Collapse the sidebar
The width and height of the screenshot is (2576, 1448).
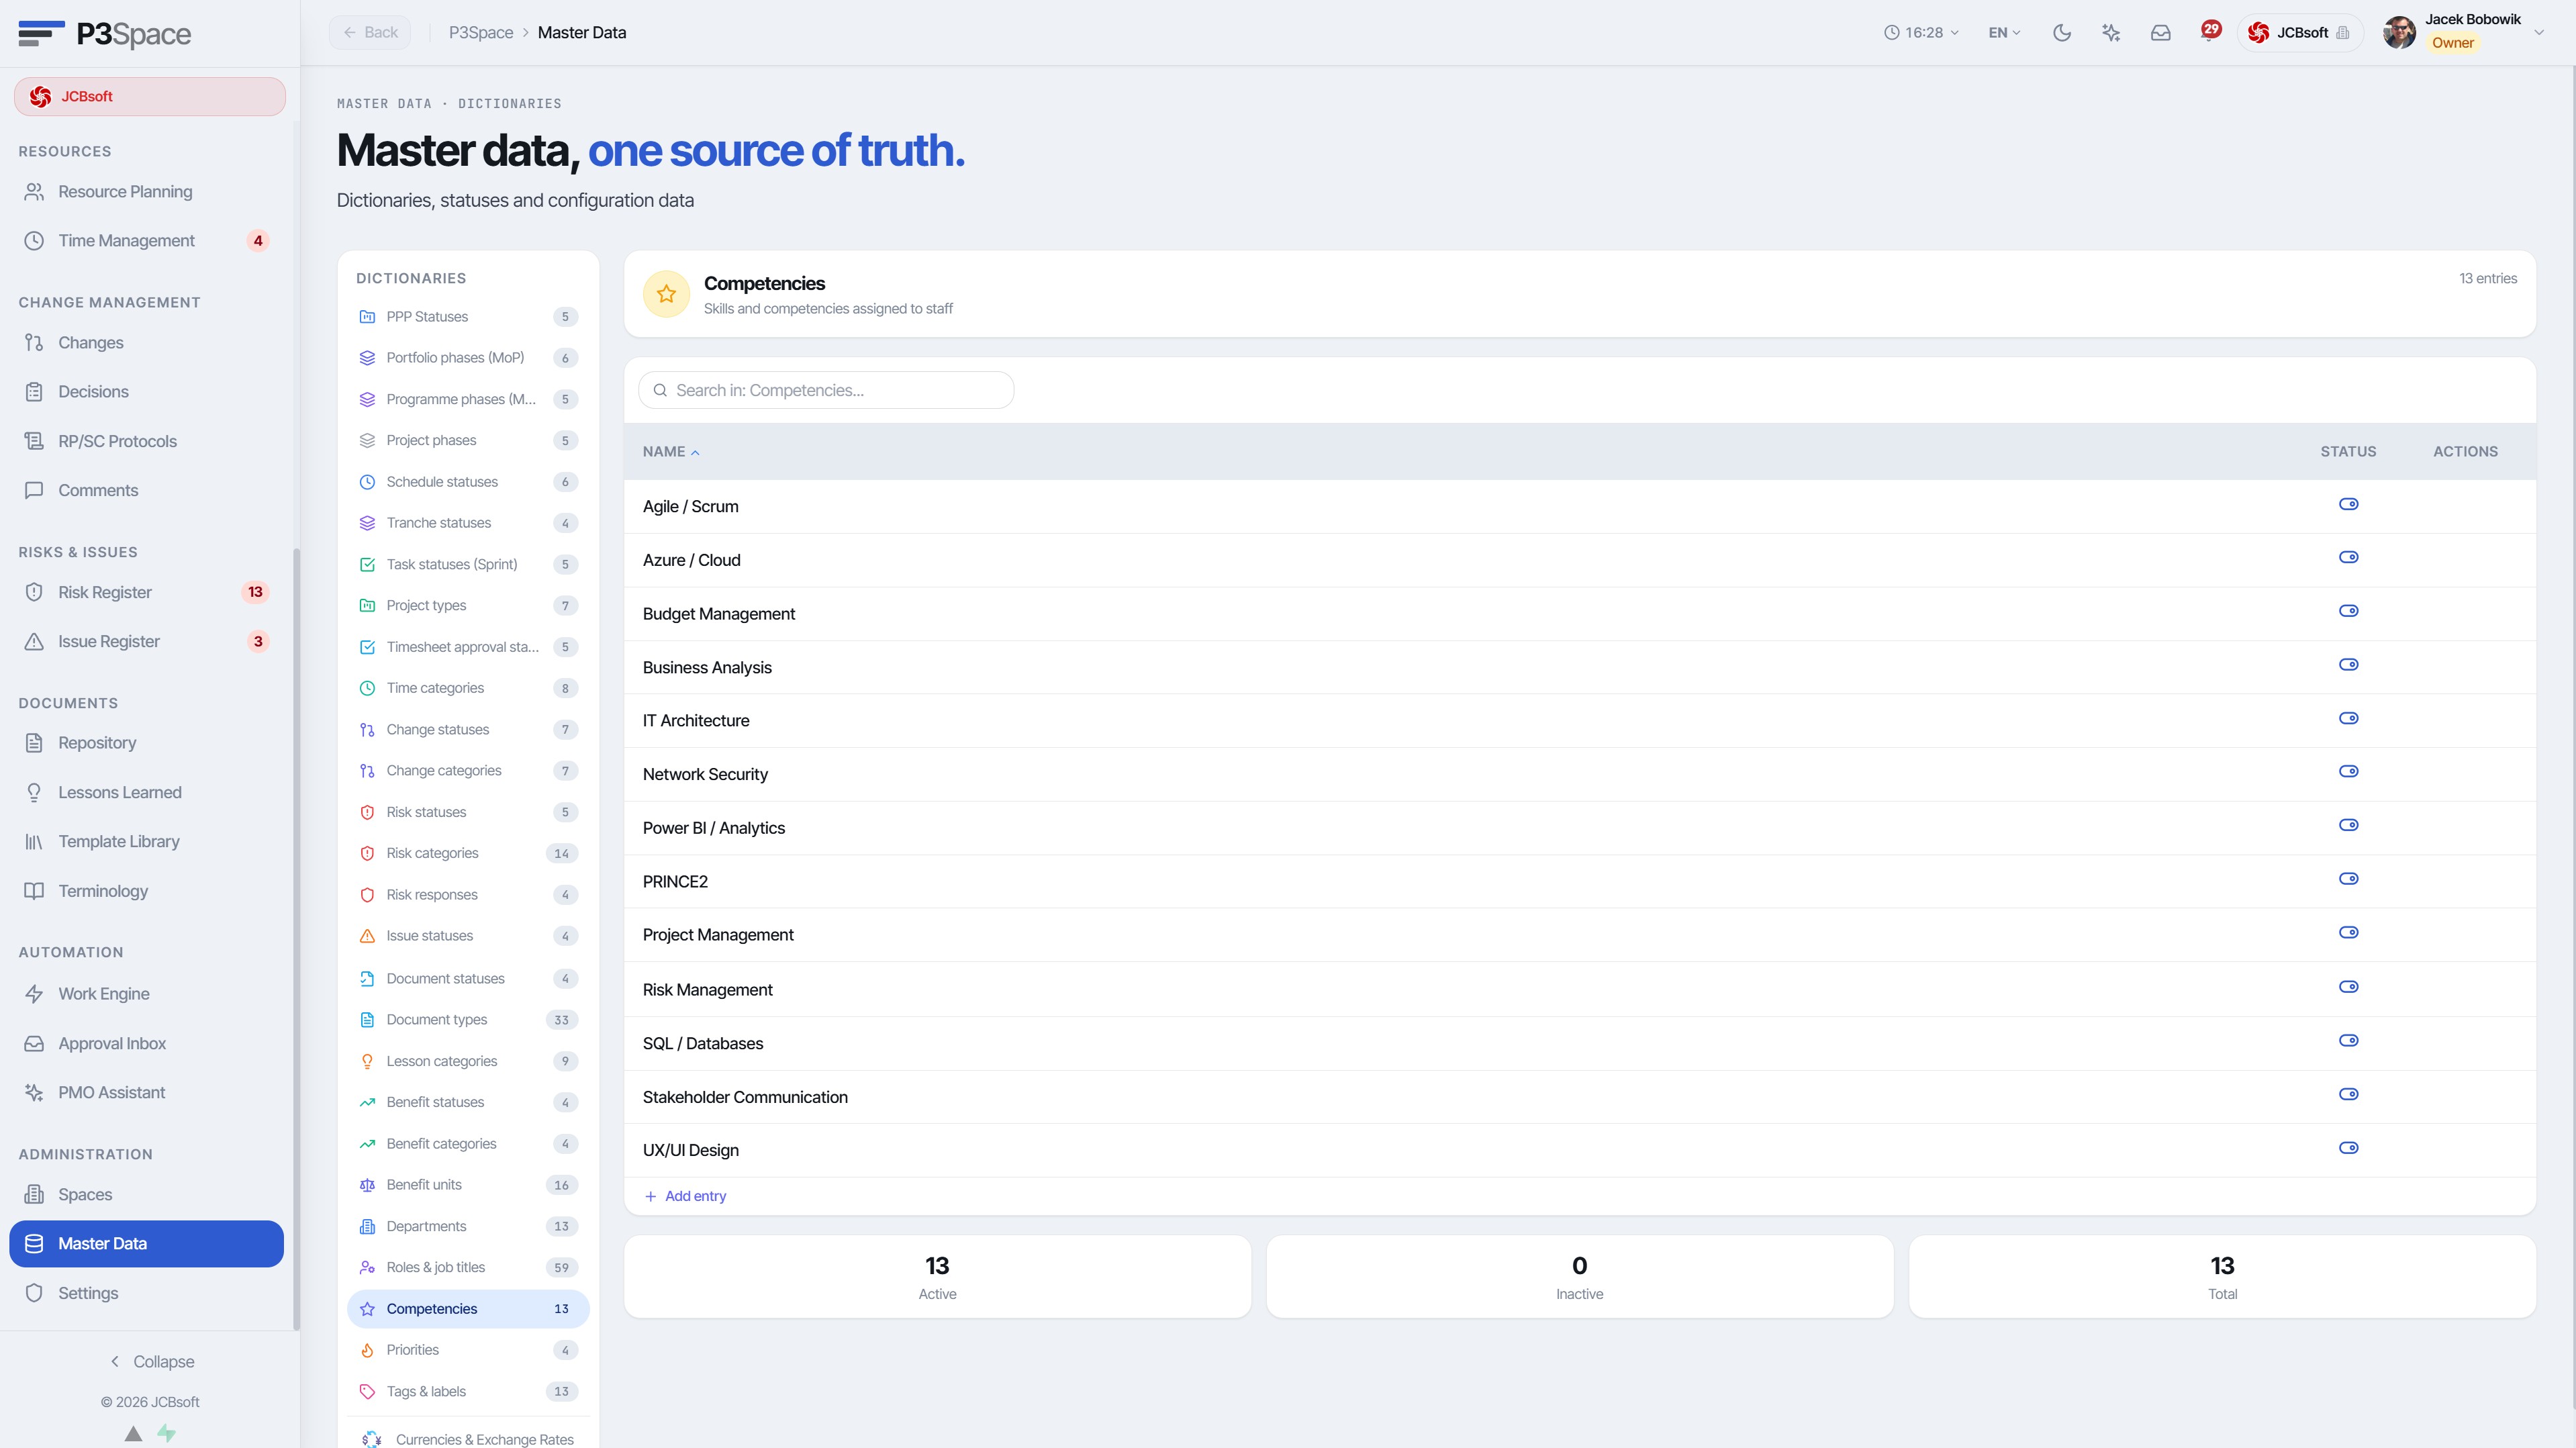pos(151,1361)
